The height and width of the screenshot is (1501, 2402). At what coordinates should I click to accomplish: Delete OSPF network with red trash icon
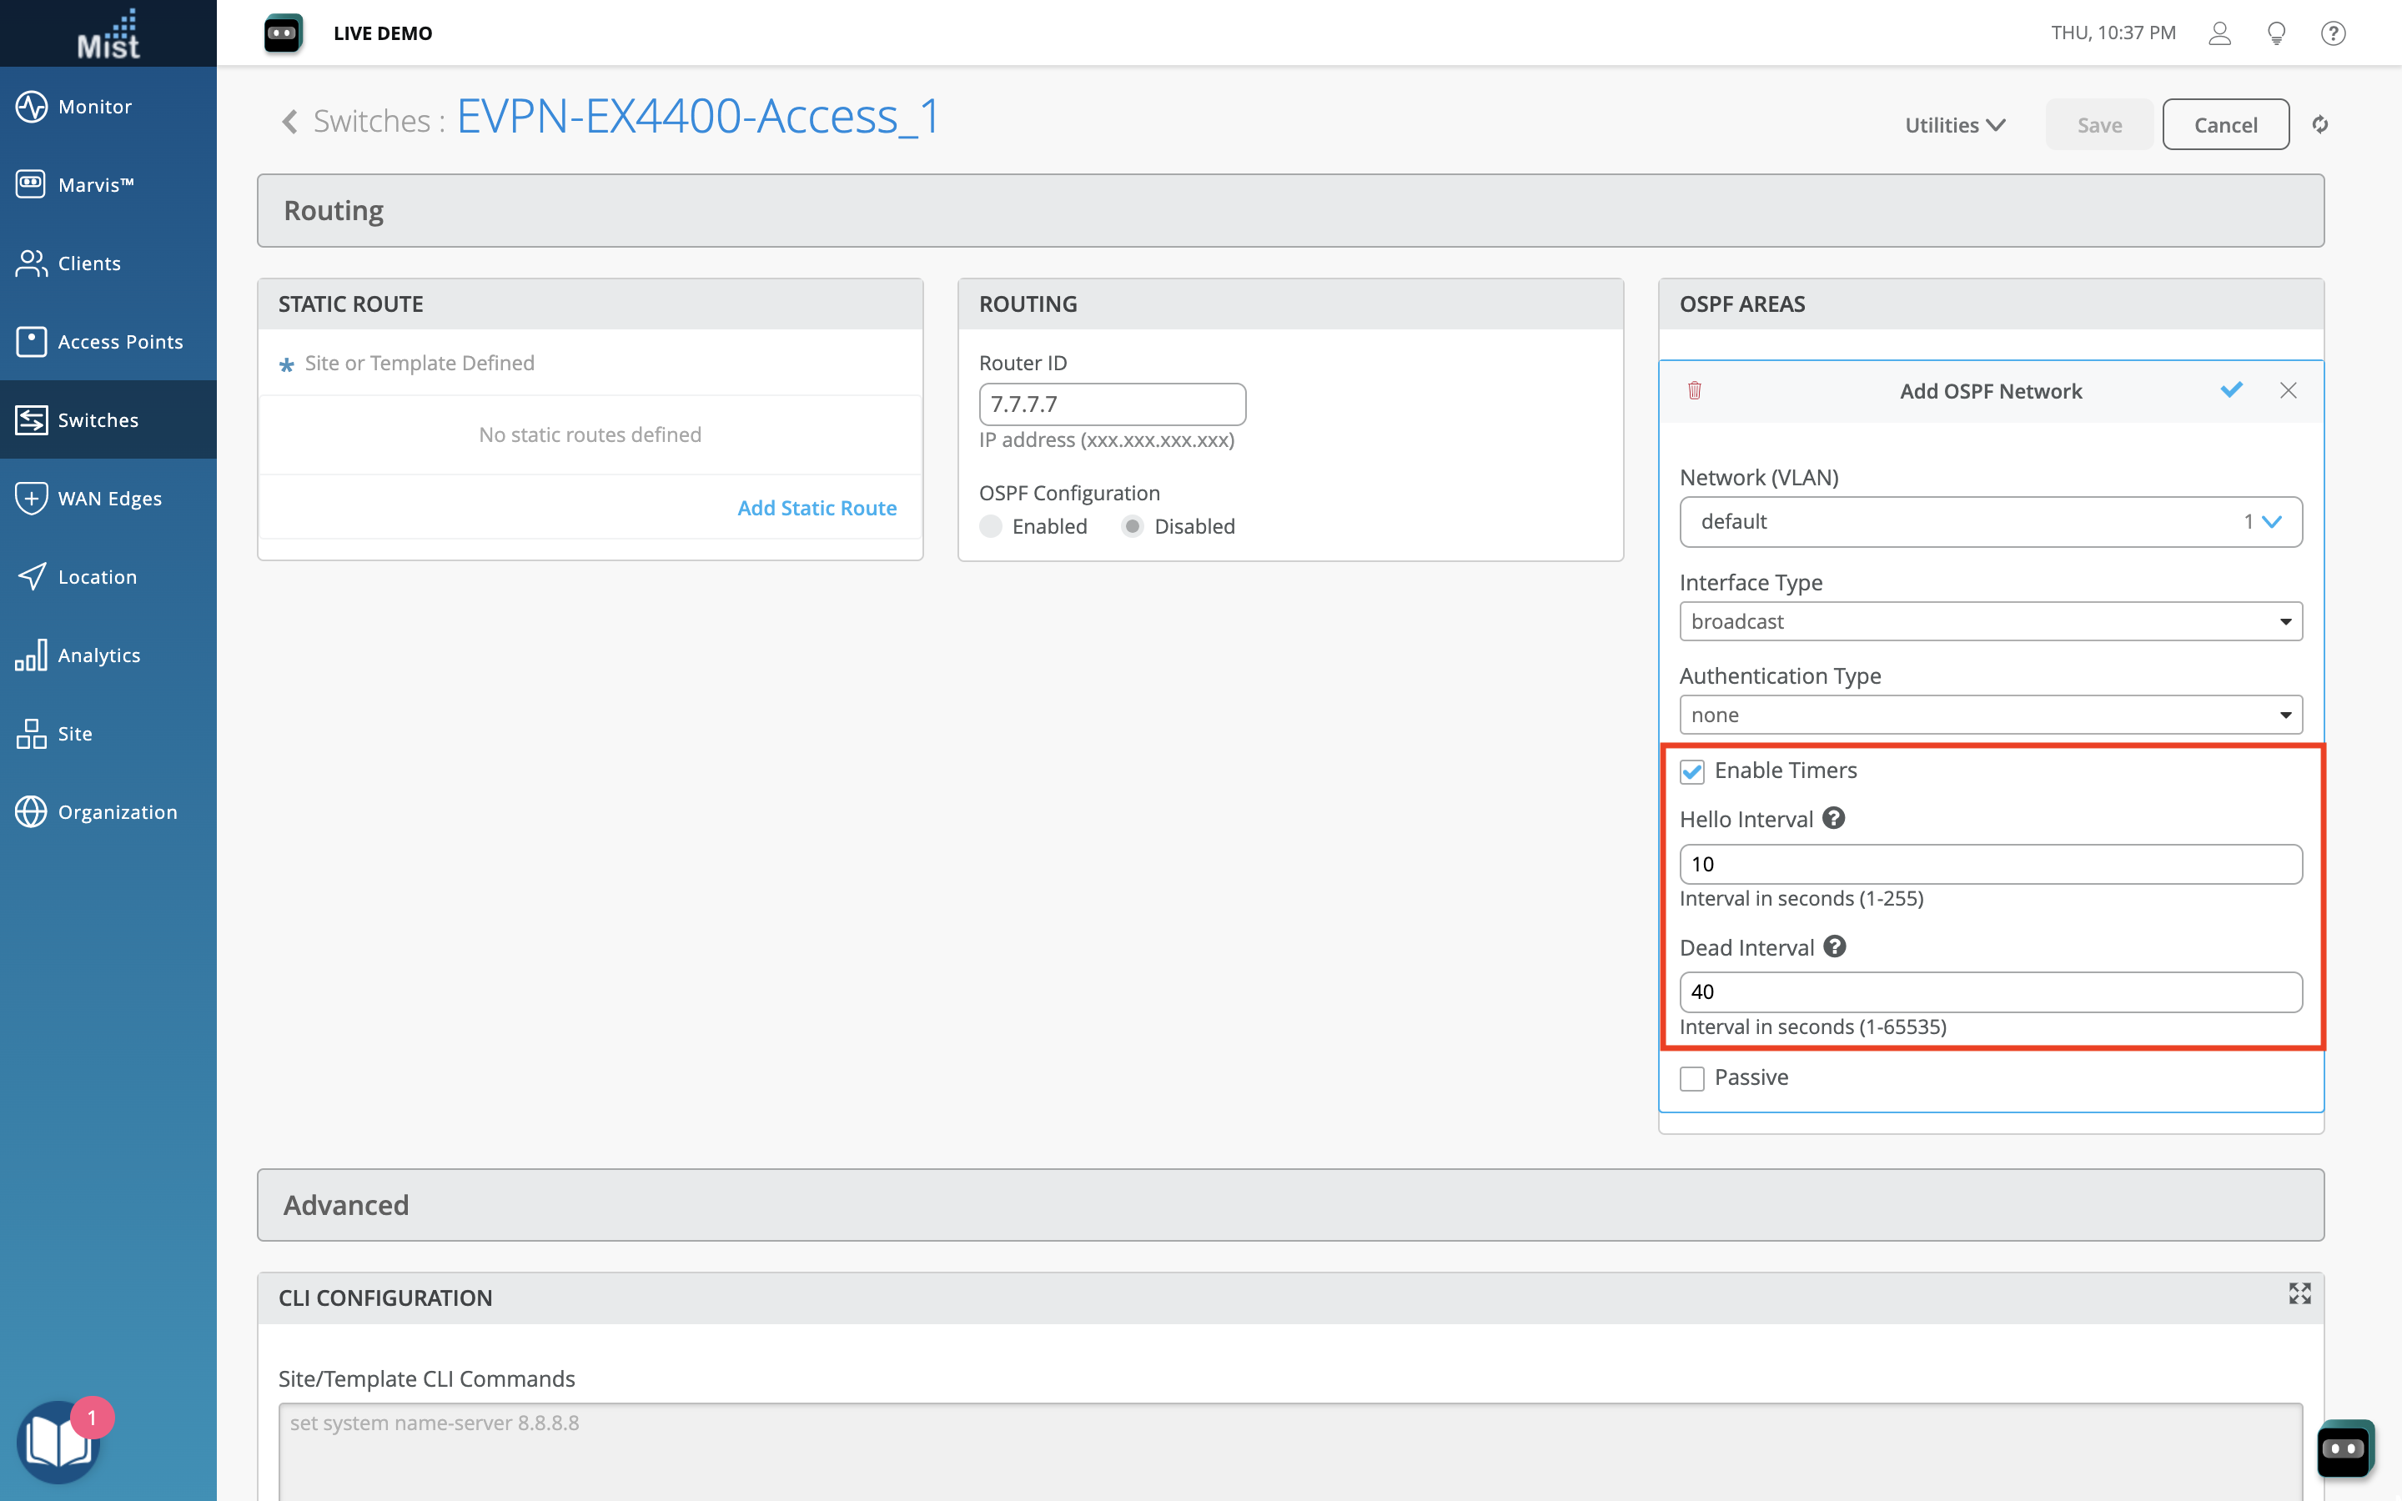[x=1694, y=390]
